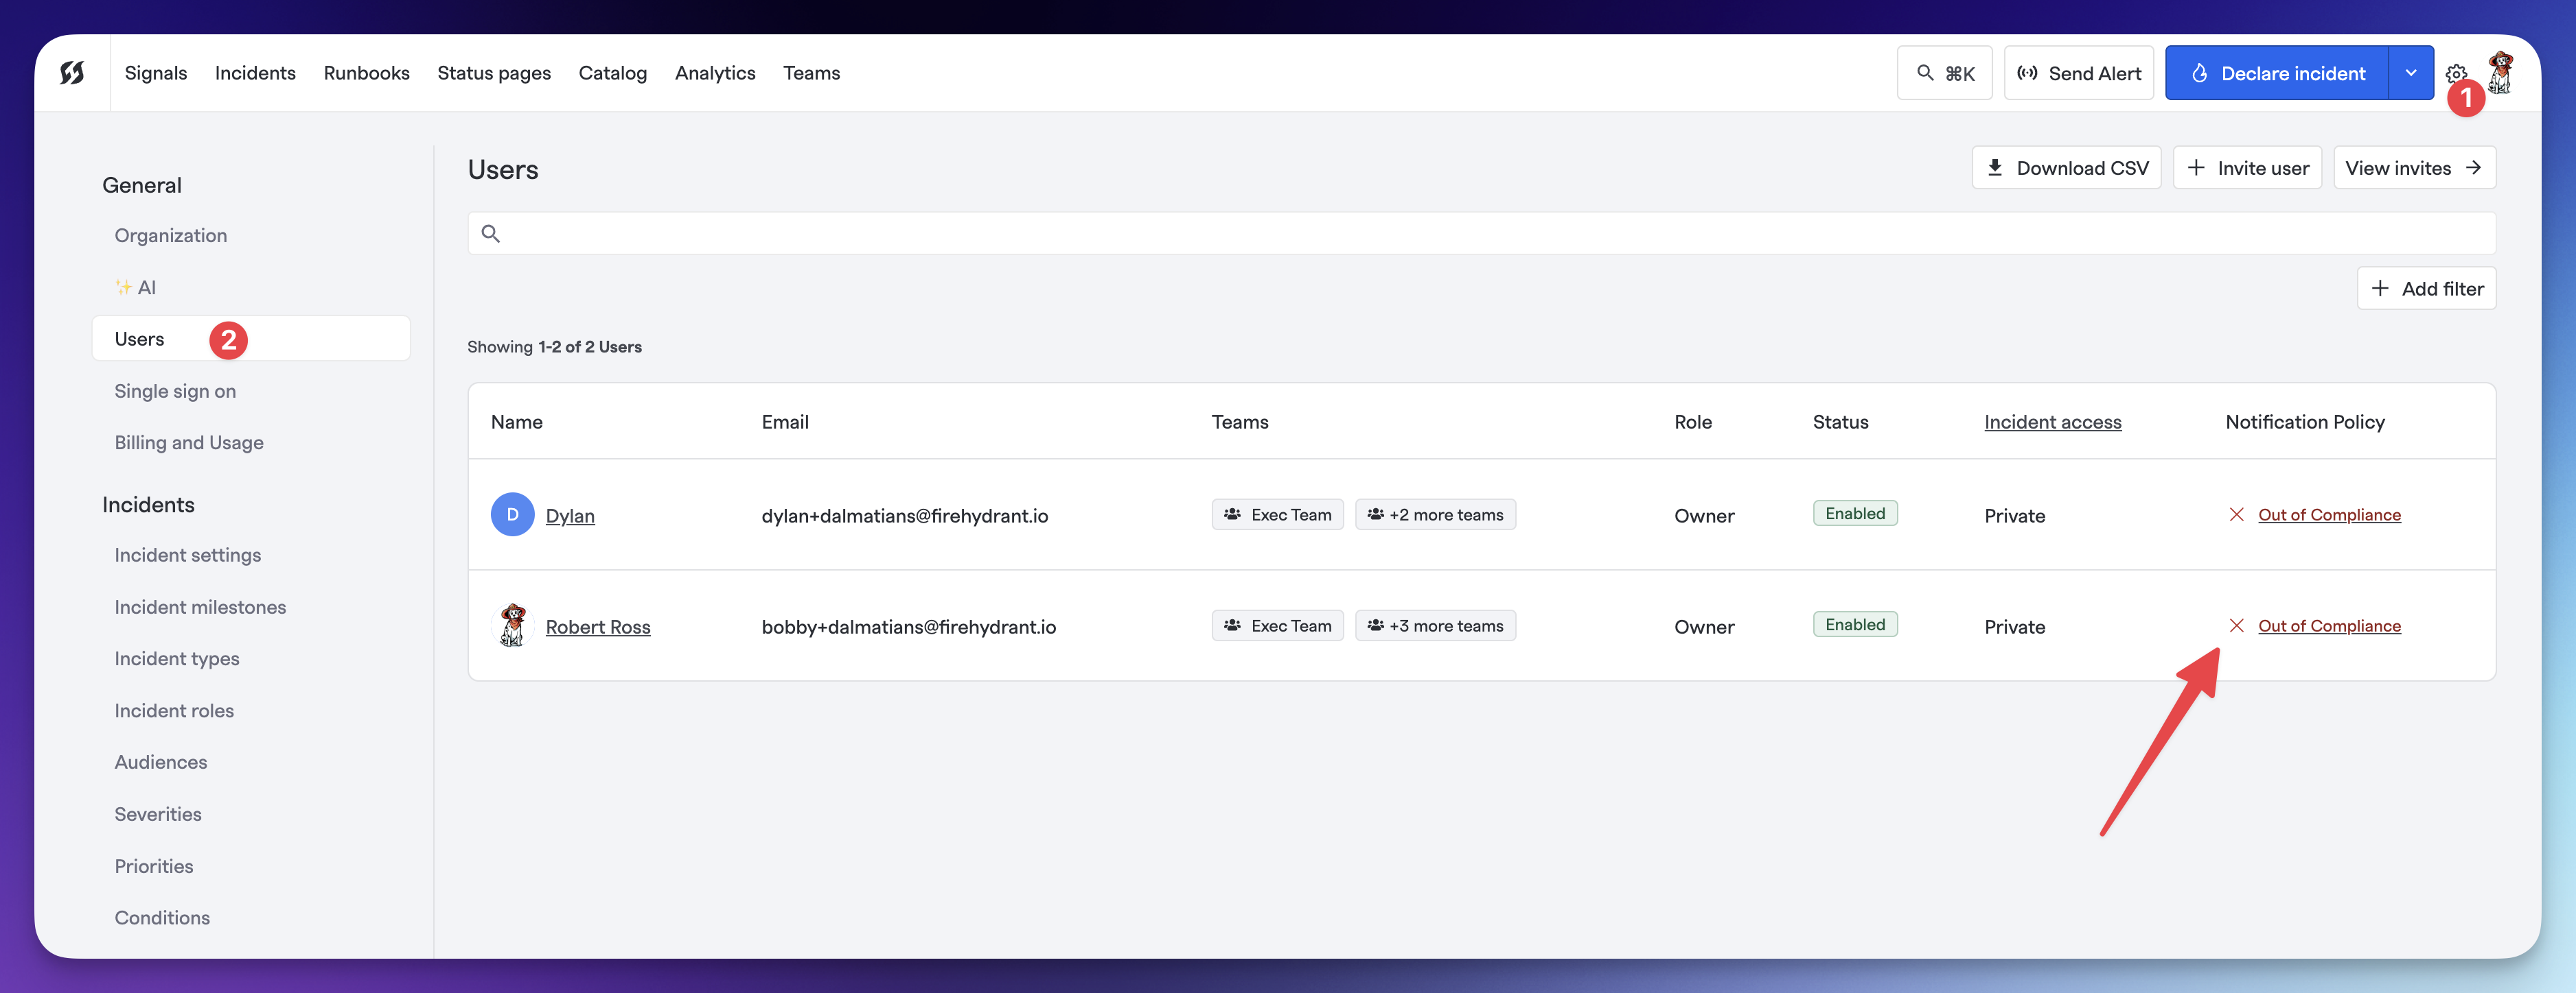Click the red X icon in Robert Ross's row
Screen dimensions: 2576x993
tap(2237, 625)
